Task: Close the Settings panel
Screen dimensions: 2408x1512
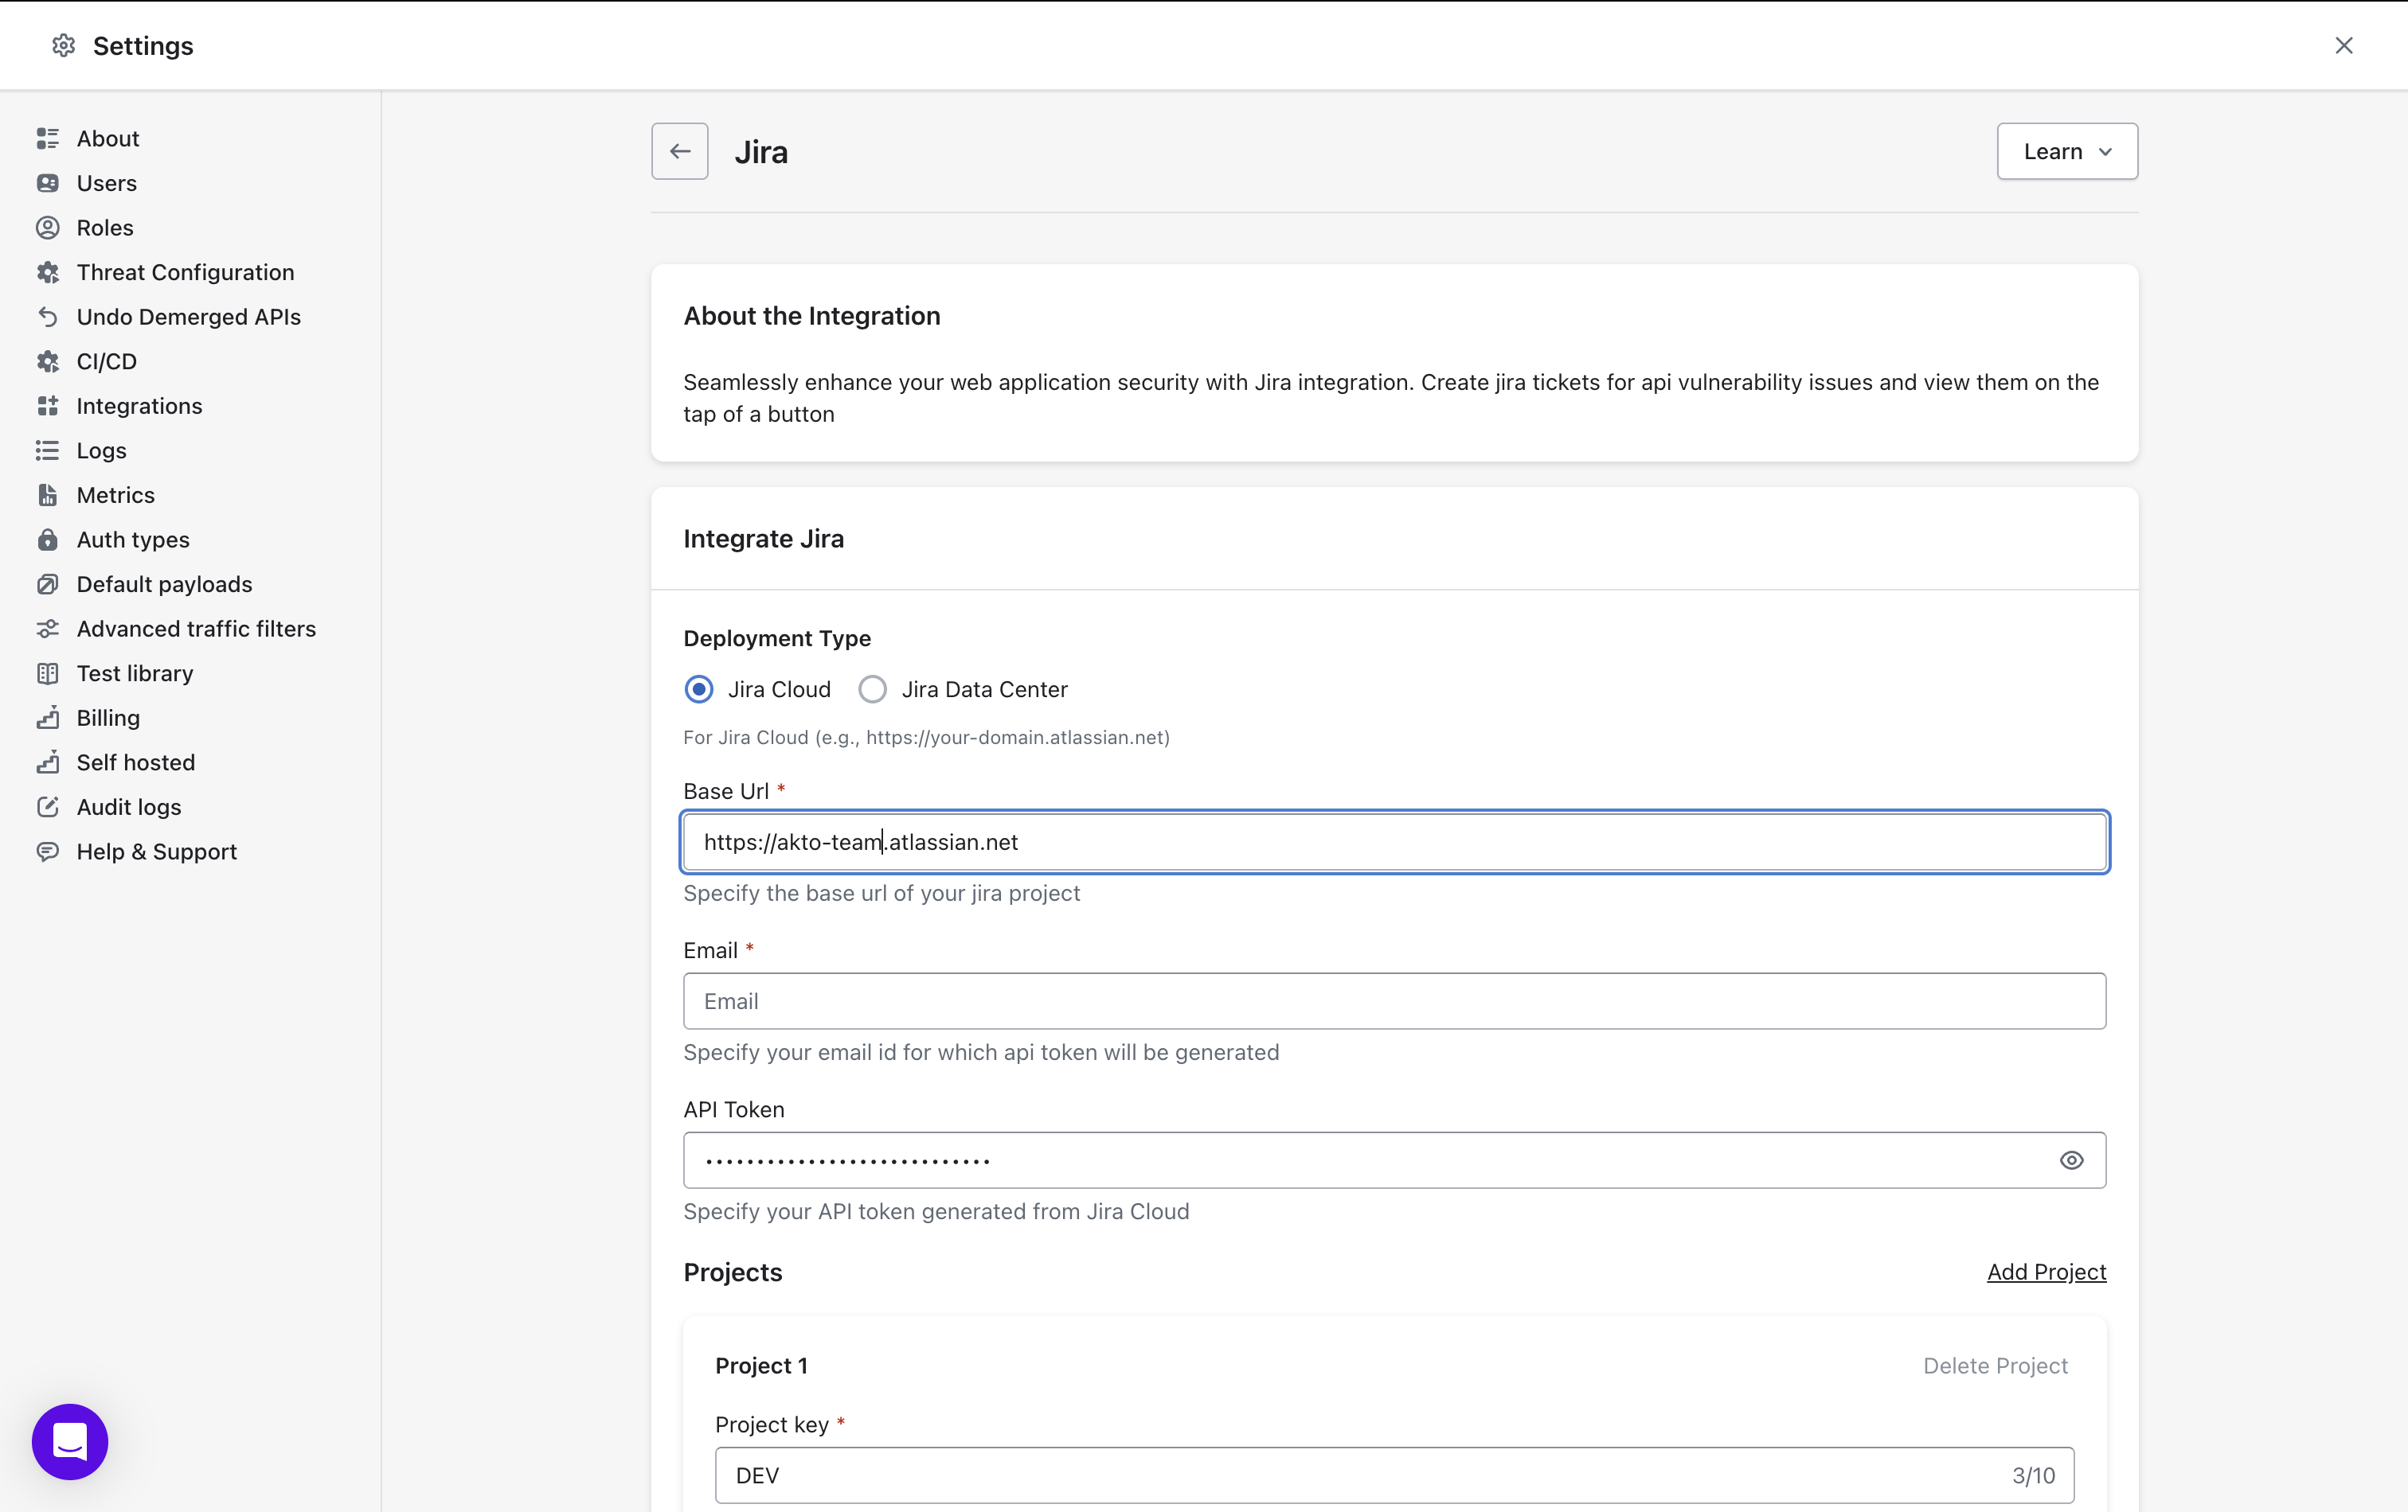Action: tap(2343, 46)
